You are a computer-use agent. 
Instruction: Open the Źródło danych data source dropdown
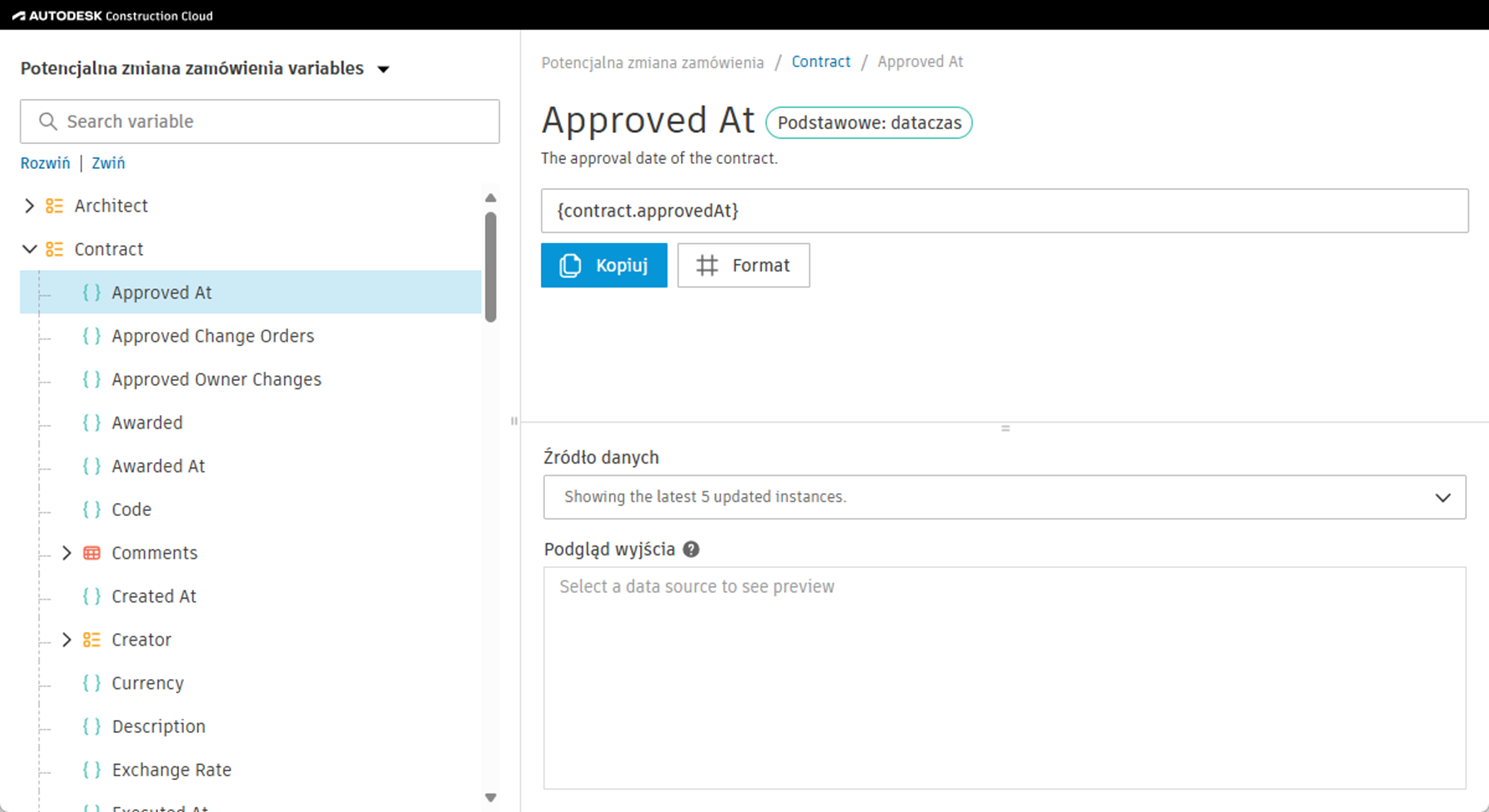1004,497
